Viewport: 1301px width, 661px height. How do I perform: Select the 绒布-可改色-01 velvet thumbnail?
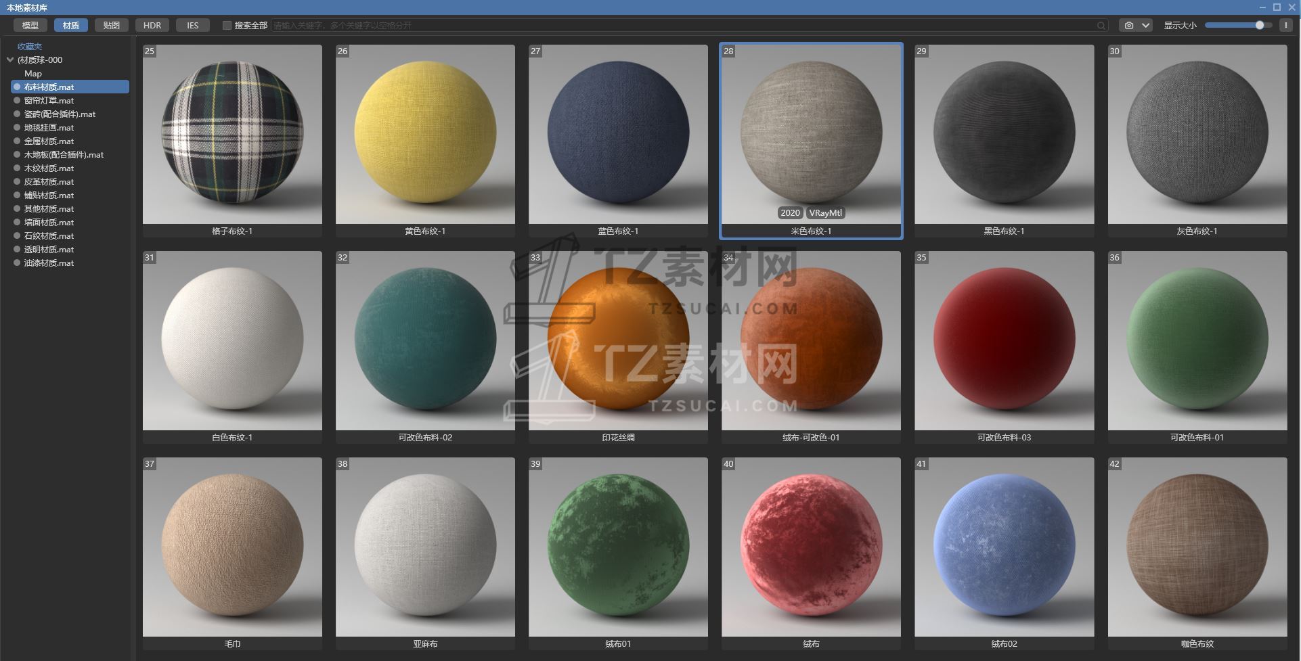coord(811,340)
